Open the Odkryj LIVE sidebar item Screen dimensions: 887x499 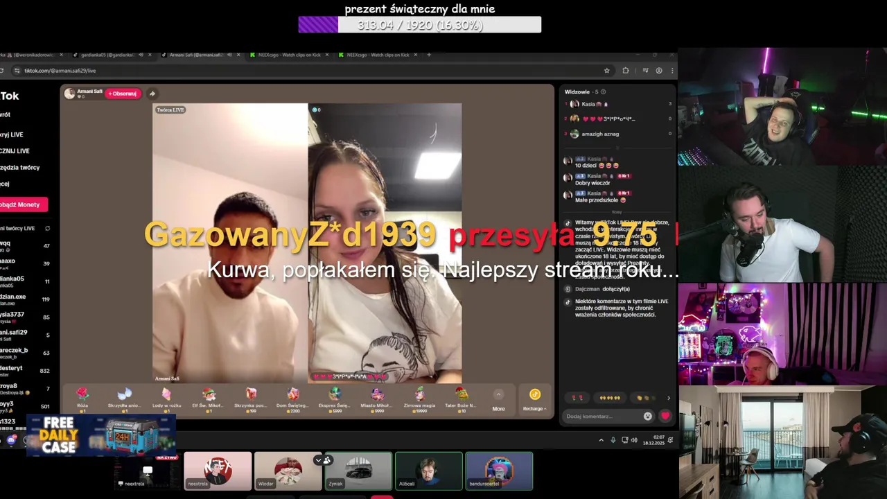pos(12,134)
